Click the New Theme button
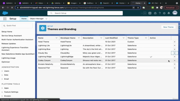The image size is (180, 101). point(168,27)
